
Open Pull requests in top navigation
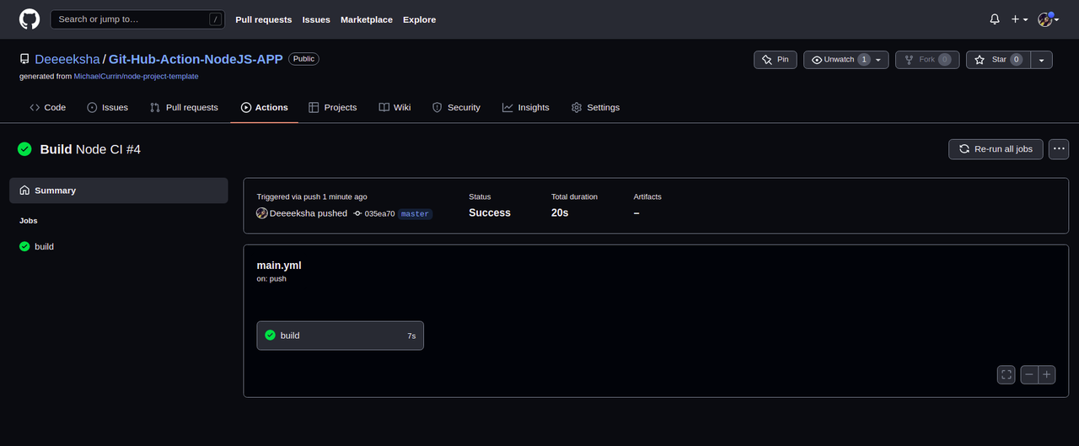point(264,19)
